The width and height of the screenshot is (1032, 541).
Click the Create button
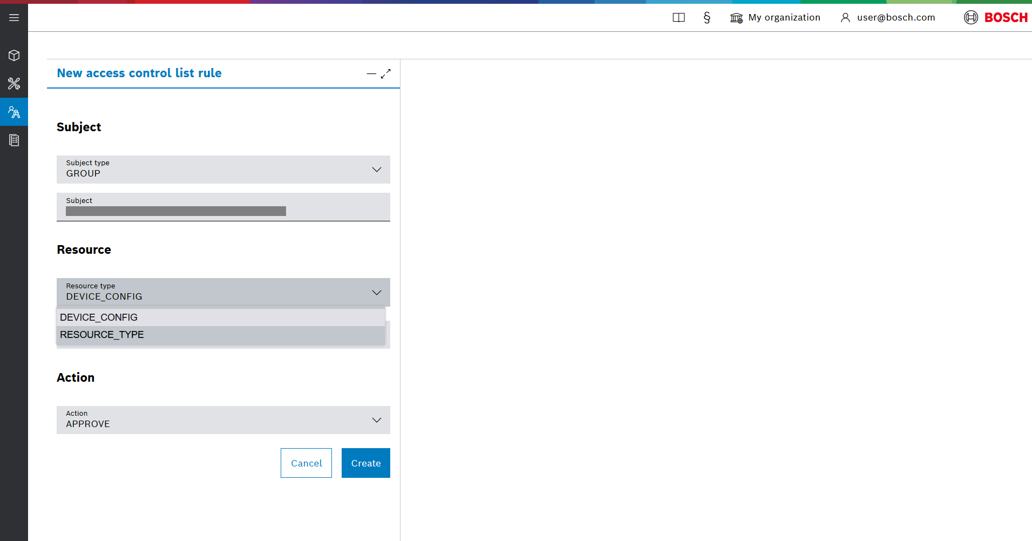point(365,463)
